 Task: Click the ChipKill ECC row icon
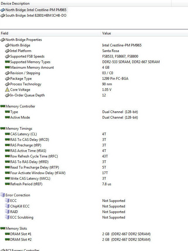click(x=8, y=206)
